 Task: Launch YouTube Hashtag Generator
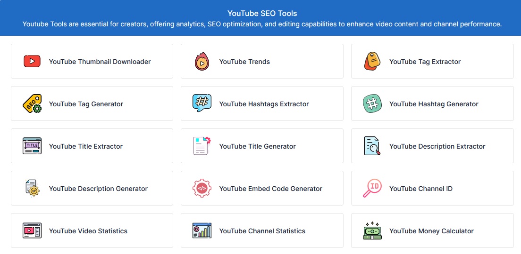tap(434, 104)
